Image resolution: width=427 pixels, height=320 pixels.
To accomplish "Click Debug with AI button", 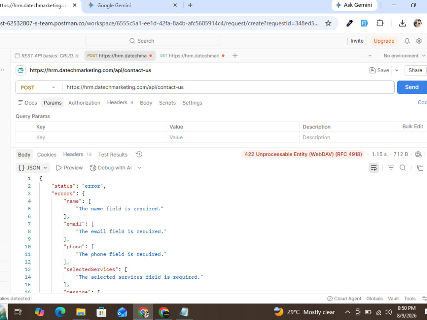I will pos(111,168).
